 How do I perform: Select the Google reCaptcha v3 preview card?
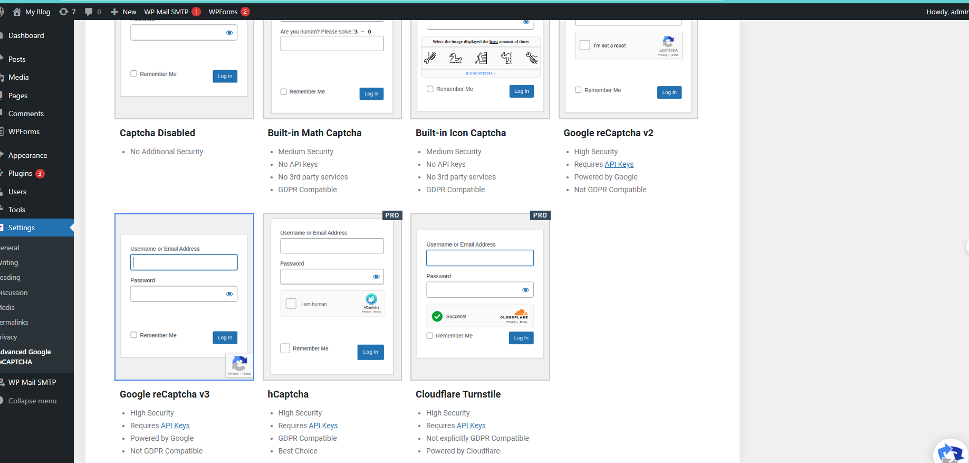coord(184,297)
